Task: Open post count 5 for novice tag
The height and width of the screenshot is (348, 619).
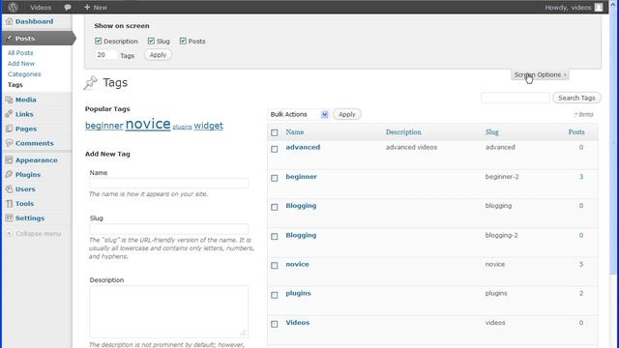Action: (x=580, y=264)
